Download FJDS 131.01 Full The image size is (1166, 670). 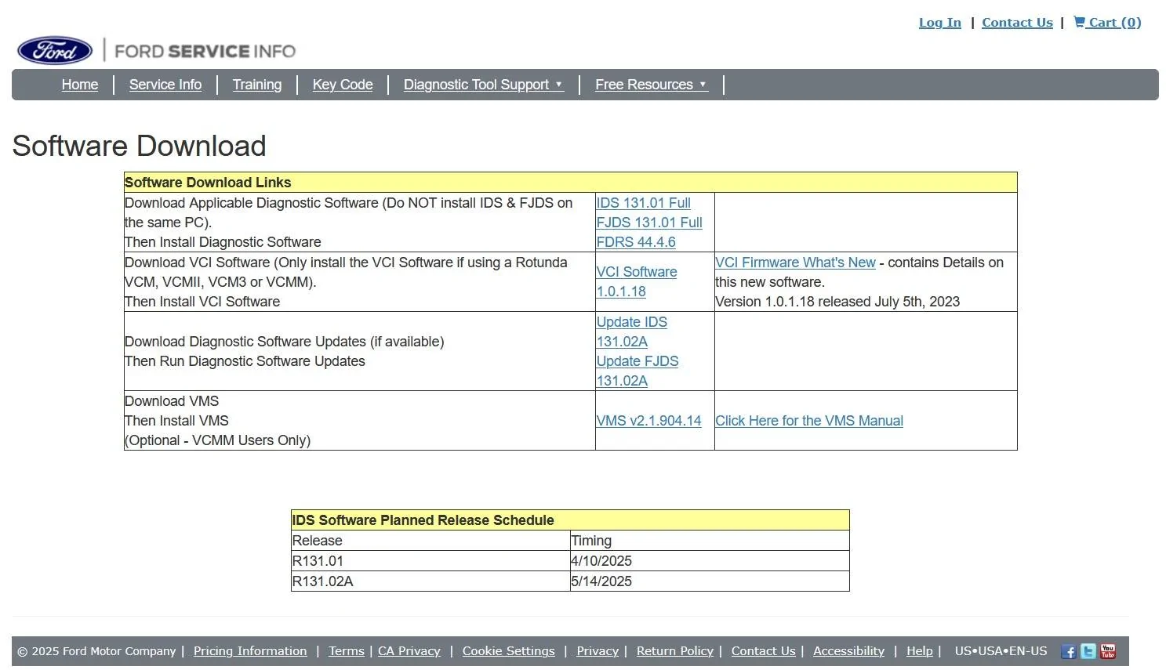[x=649, y=223]
